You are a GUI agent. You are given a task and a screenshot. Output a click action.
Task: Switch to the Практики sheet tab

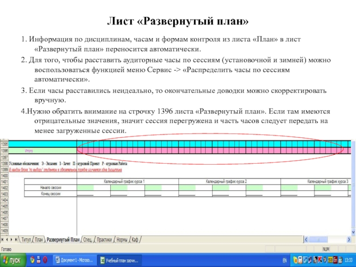104,240
